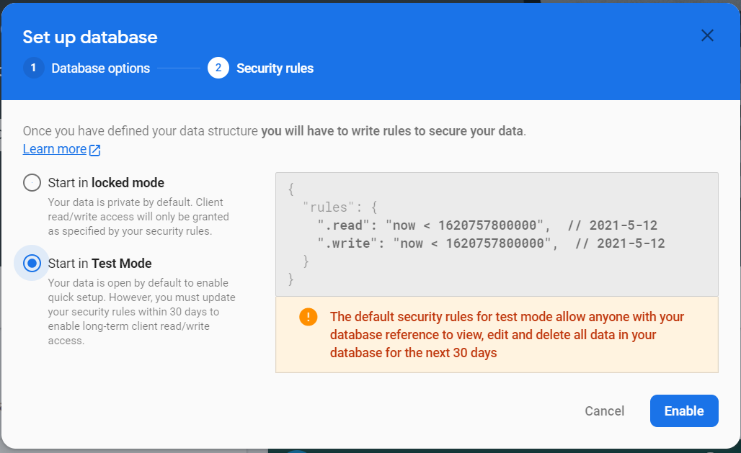Click the "Start in Test Mode" label
This screenshot has height=453, width=741.
[99, 264]
